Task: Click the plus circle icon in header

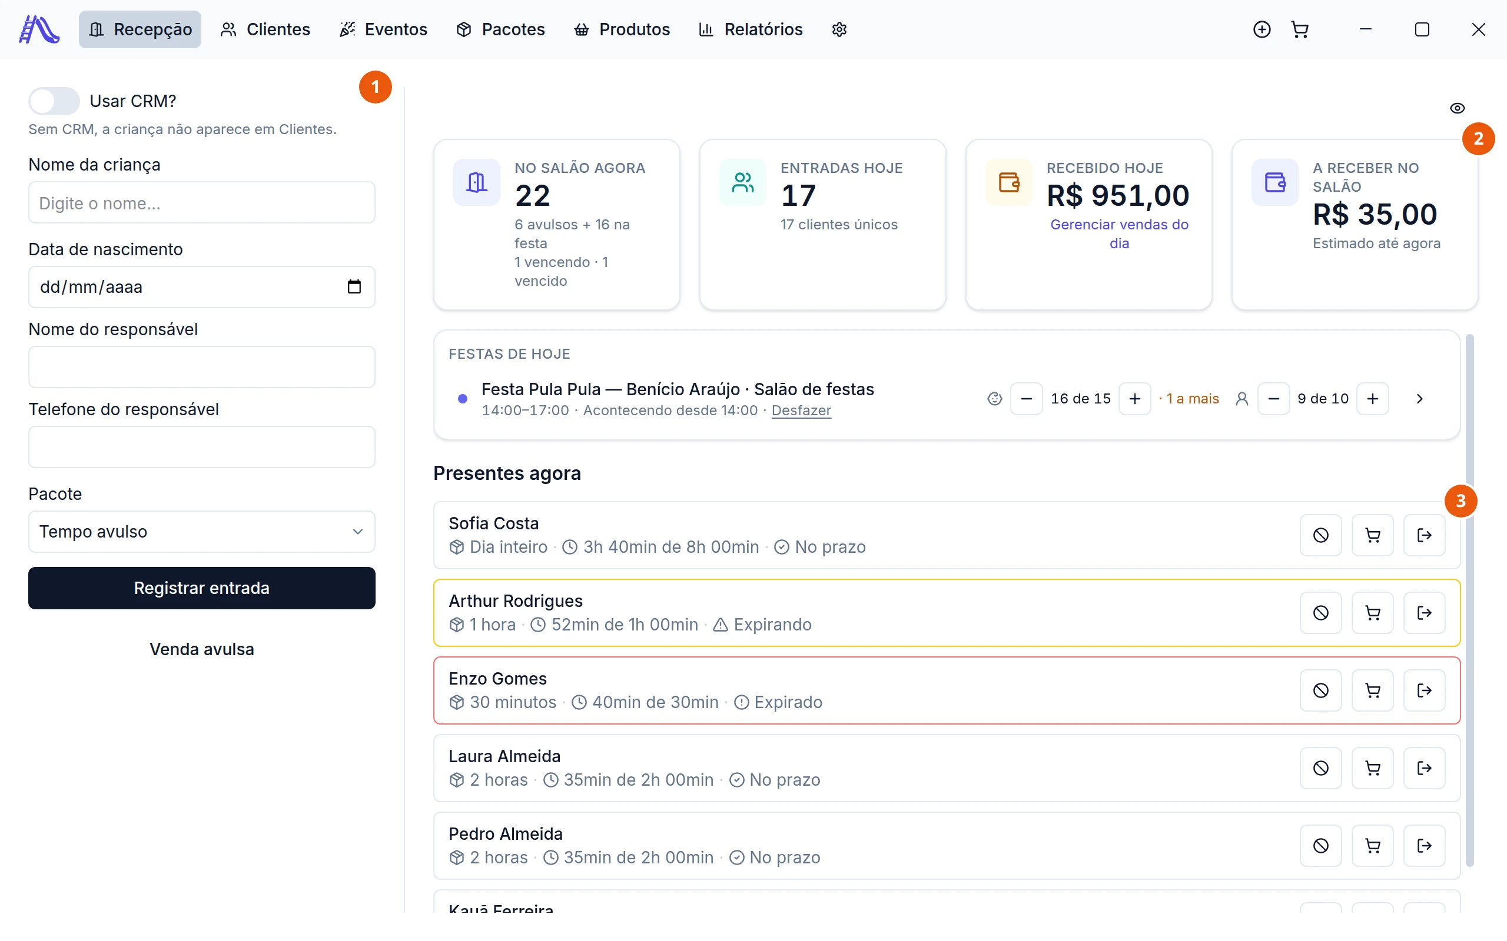Action: point(1262,29)
